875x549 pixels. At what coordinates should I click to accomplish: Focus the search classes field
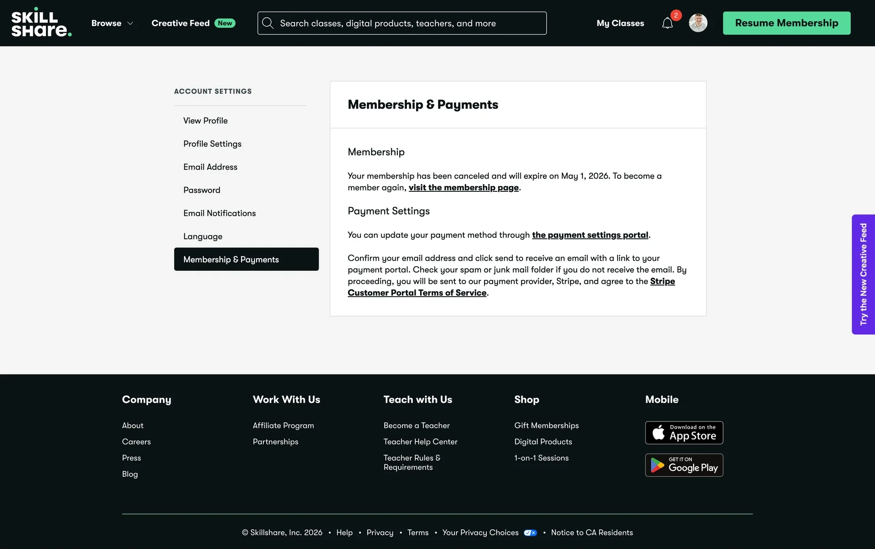[x=402, y=23]
